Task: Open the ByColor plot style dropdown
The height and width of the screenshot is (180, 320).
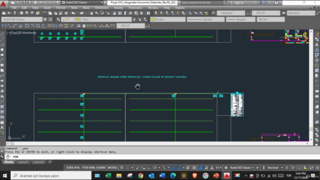Action: point(270,19)
